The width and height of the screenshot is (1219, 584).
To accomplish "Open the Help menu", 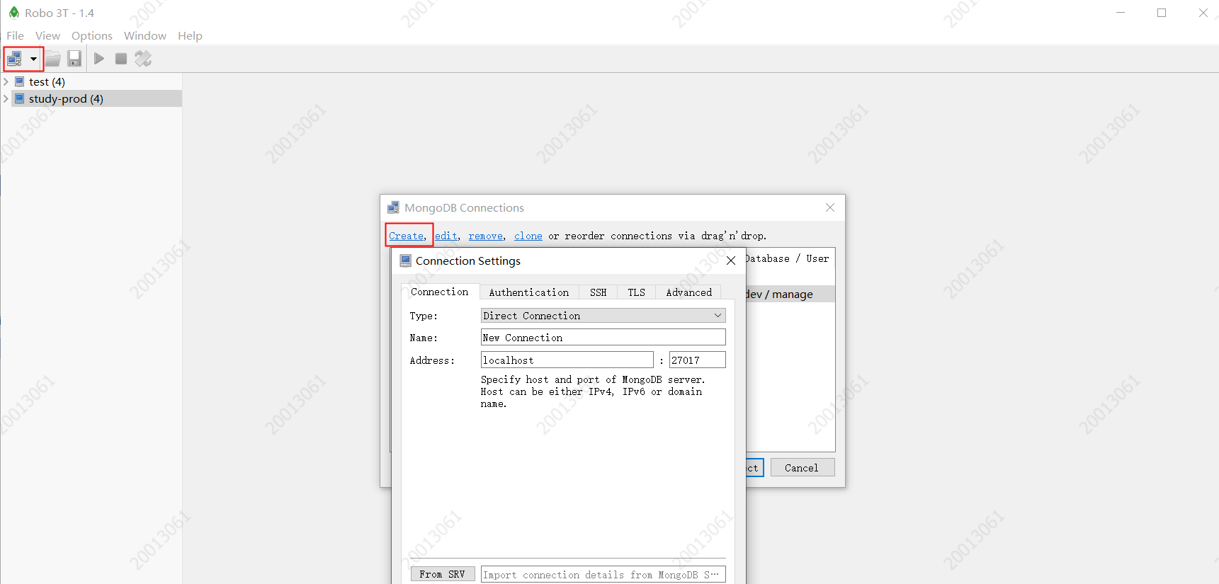I will (x=190, y=35).
